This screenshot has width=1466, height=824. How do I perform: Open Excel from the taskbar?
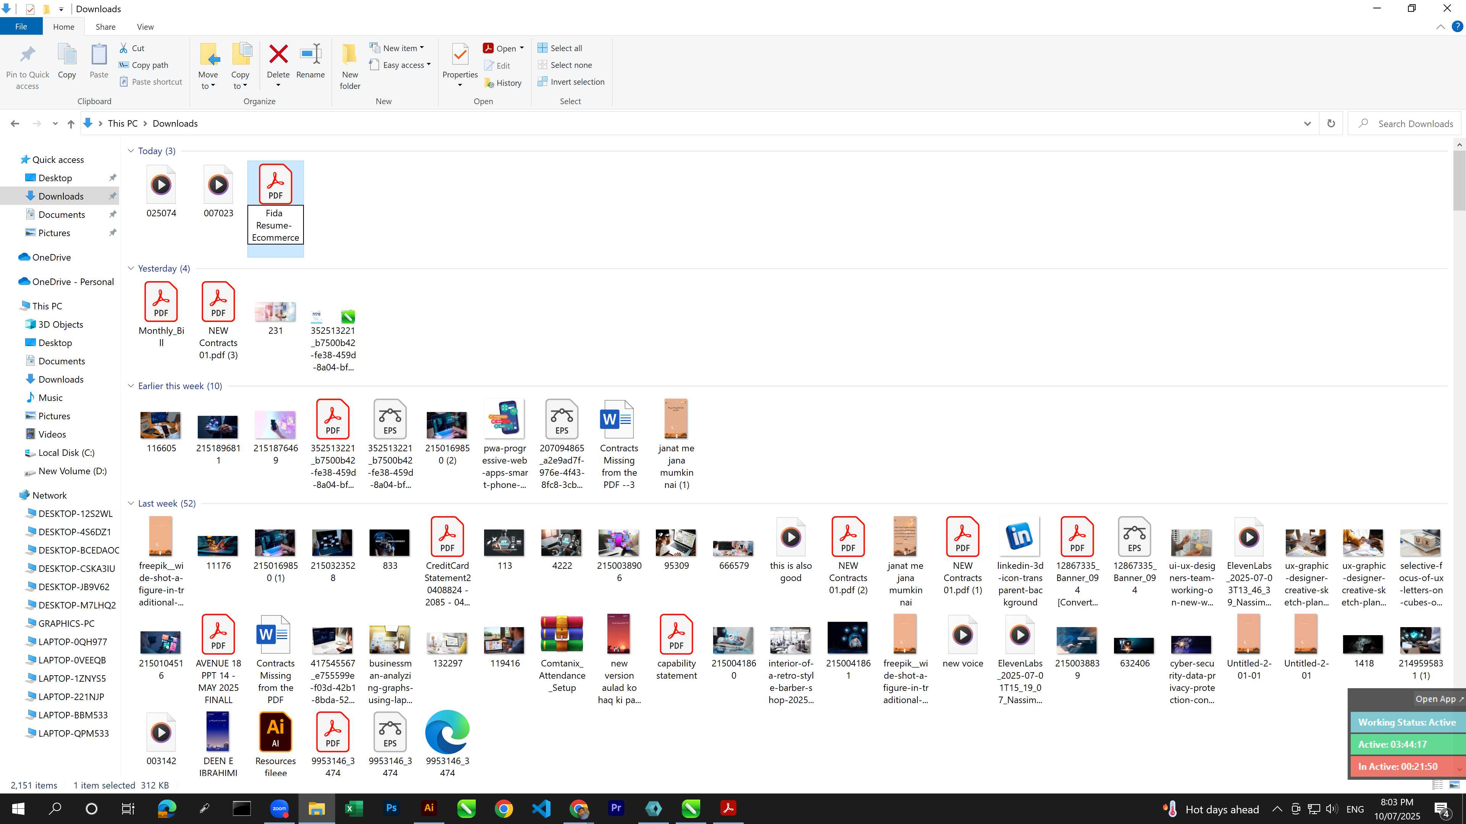coord(354,808)
